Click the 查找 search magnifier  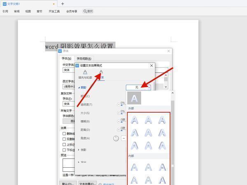click(85, 12)
